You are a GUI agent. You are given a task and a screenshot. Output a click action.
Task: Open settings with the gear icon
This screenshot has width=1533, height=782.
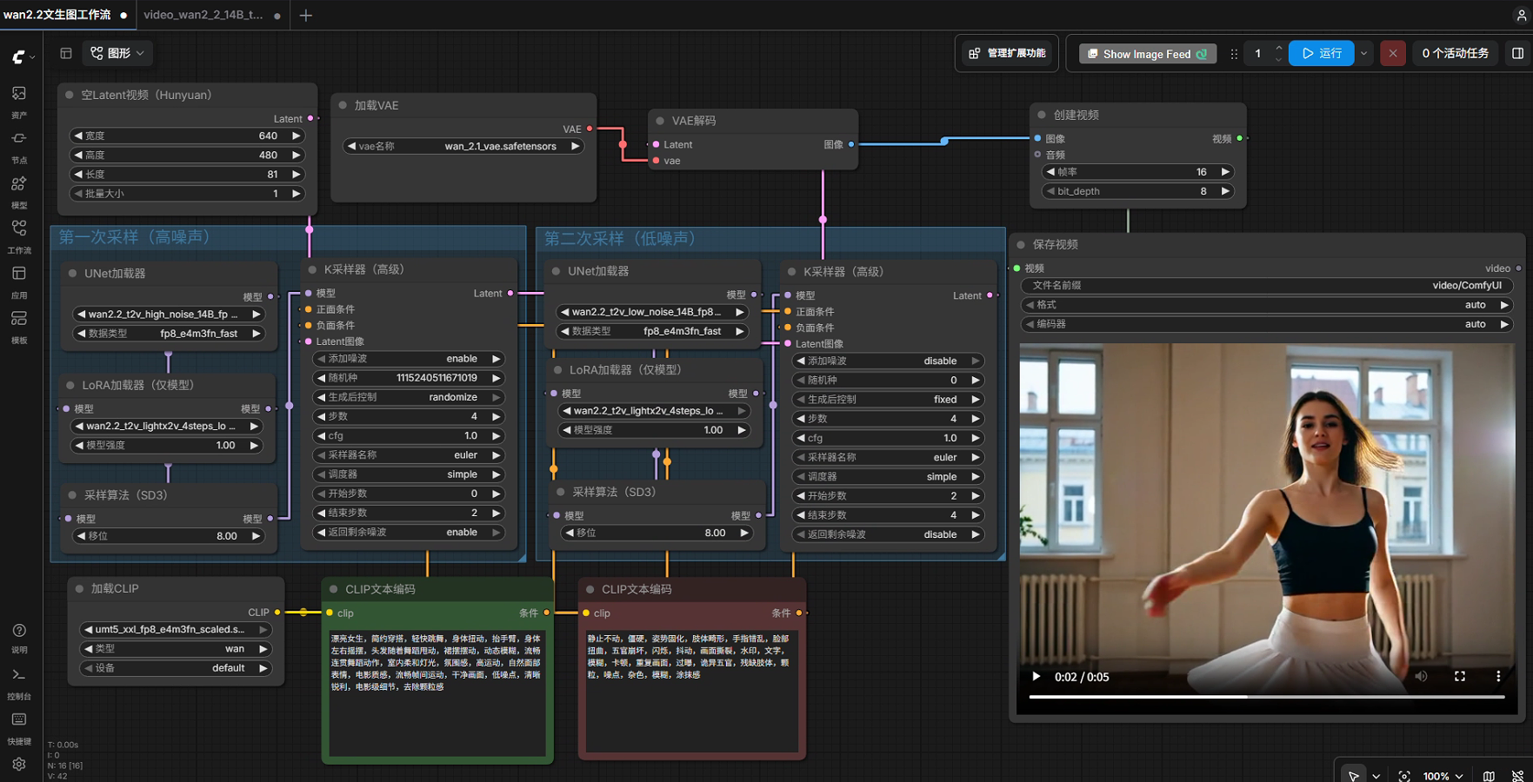point(19,765)
